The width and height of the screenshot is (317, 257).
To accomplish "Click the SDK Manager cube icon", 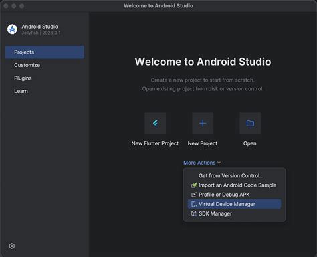I will coord(194,213).
